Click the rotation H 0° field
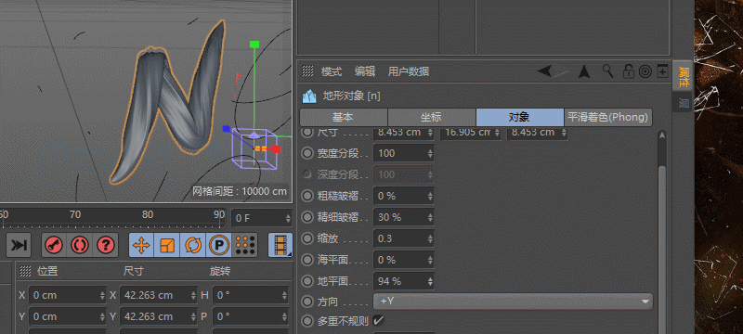This screenshot has width=743, height=334. 250,295
